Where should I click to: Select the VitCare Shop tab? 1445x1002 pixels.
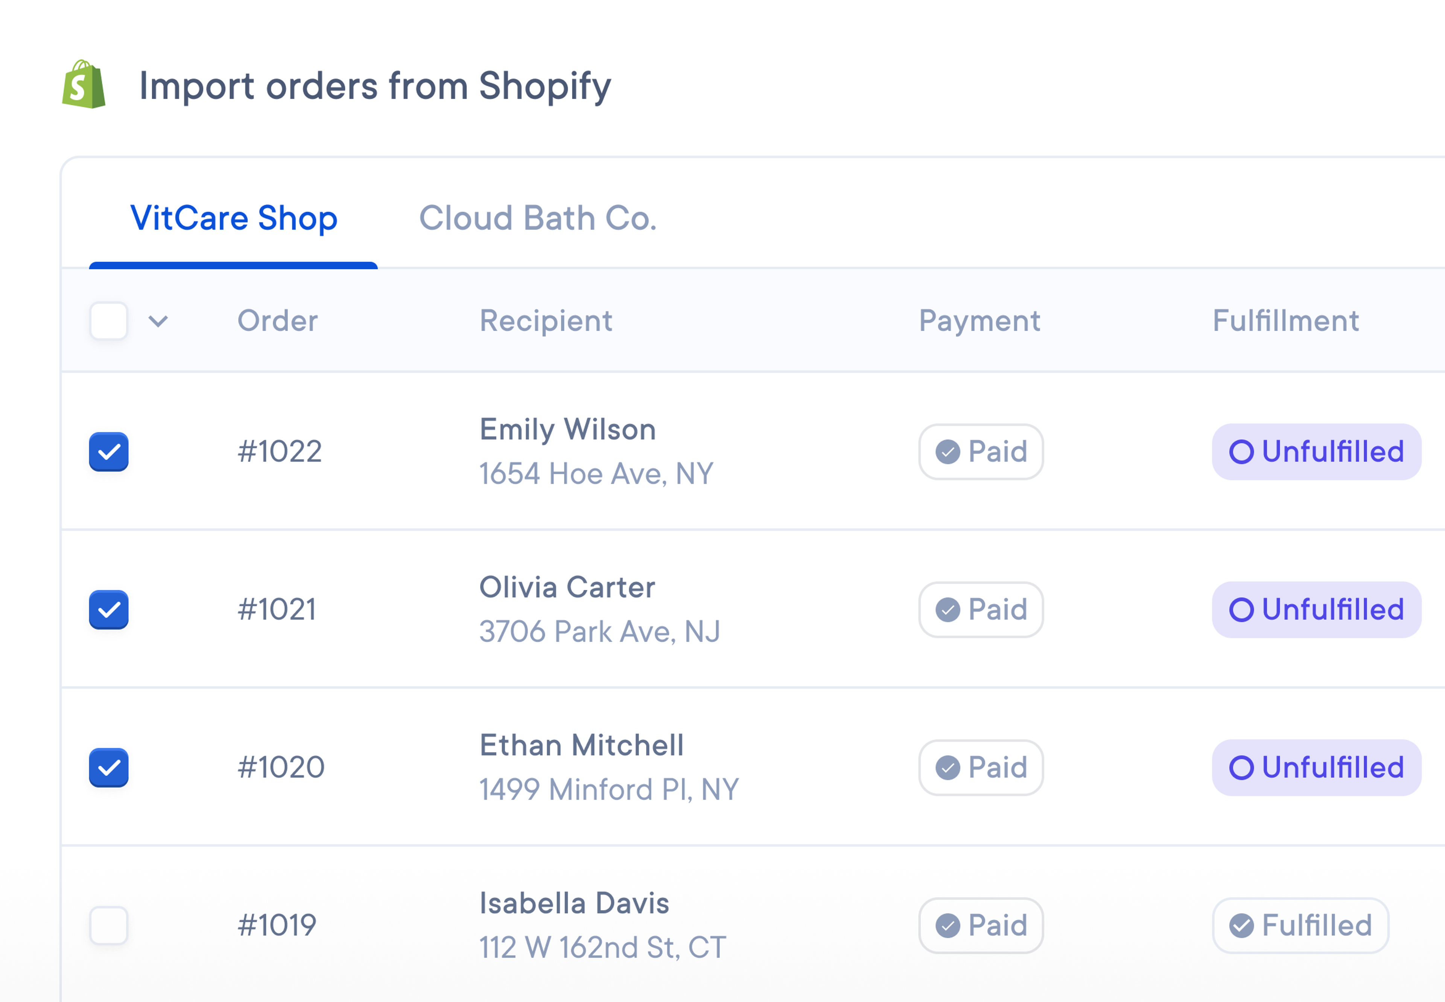(x=234, y=219)
